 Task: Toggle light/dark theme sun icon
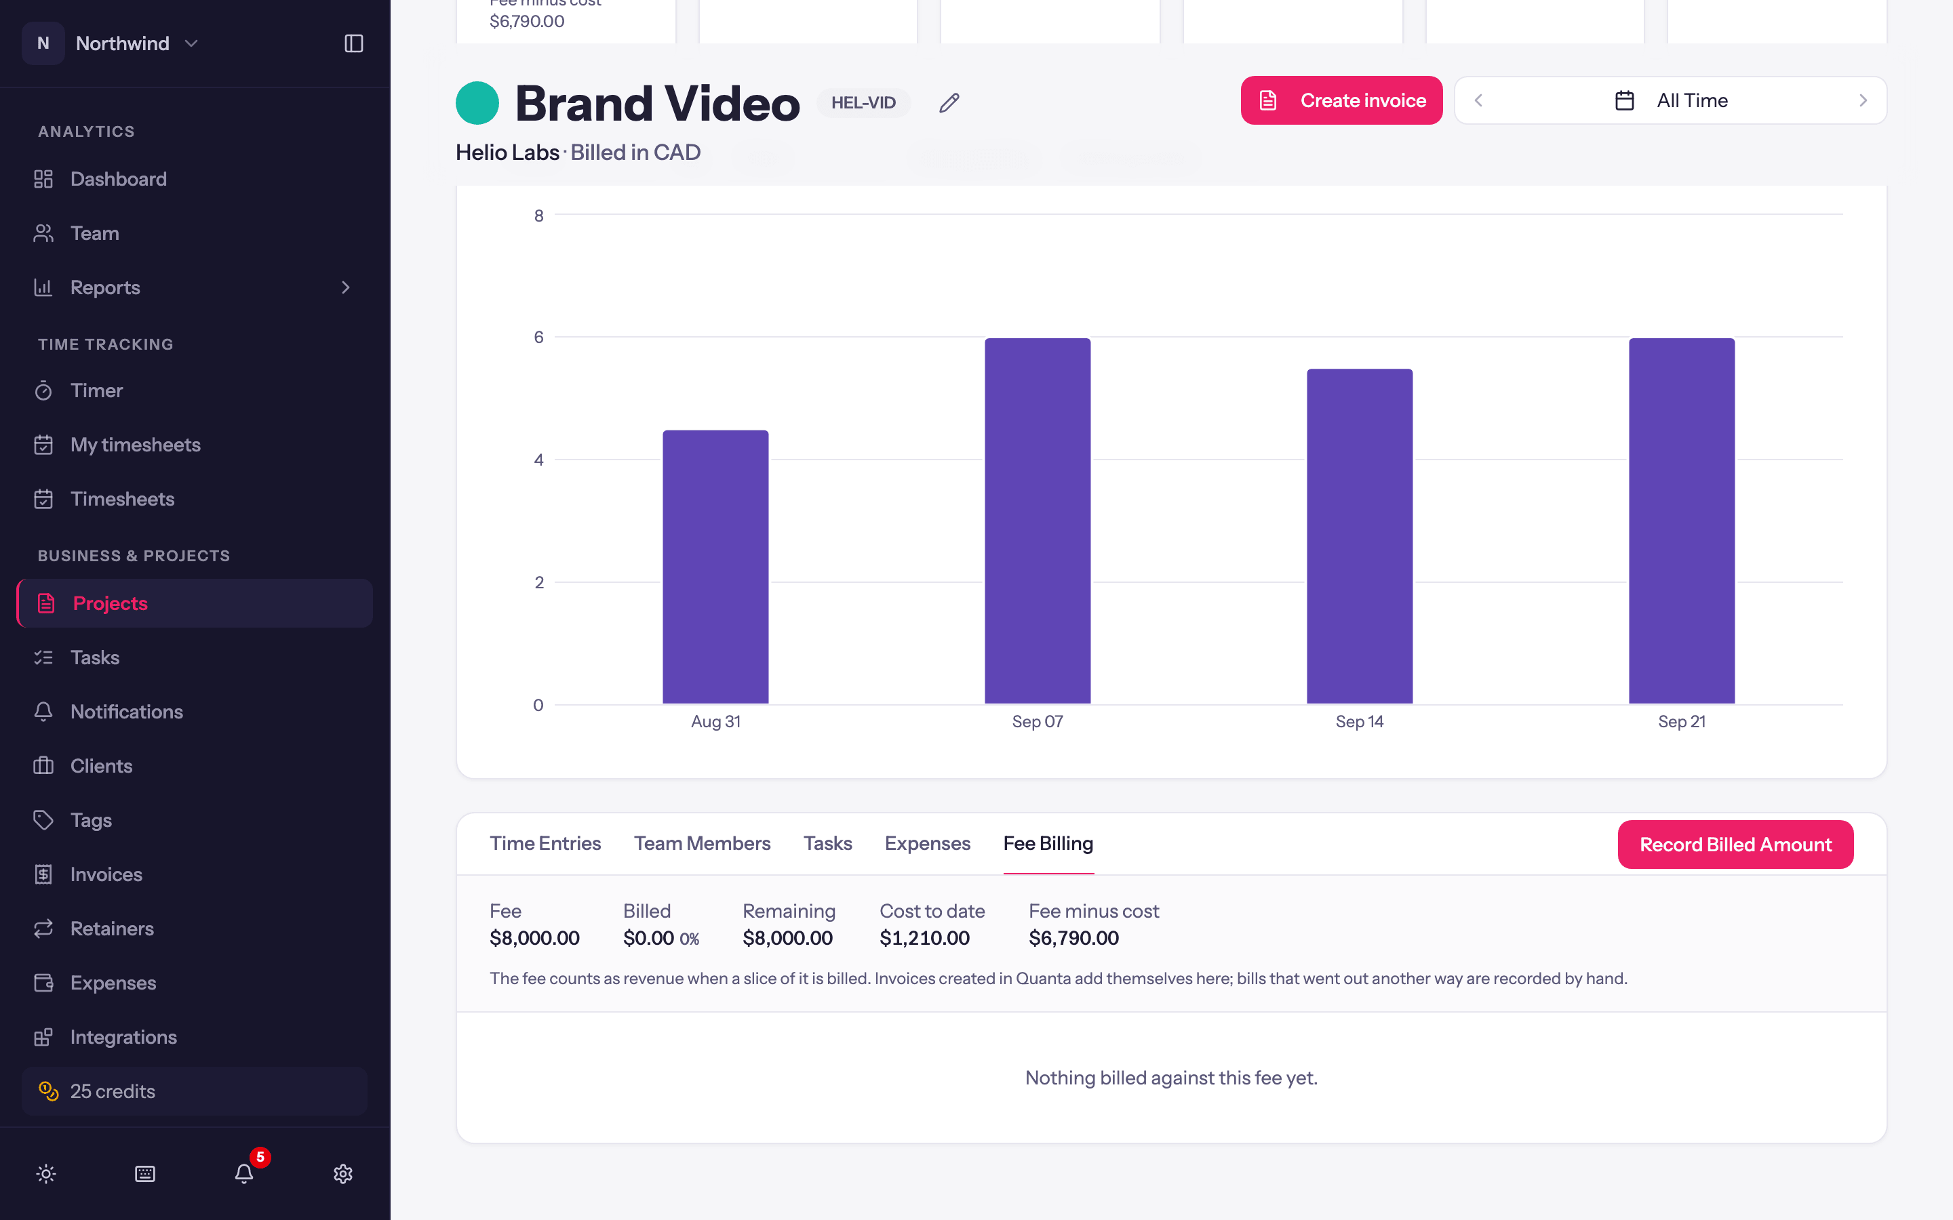(46, 1173)
